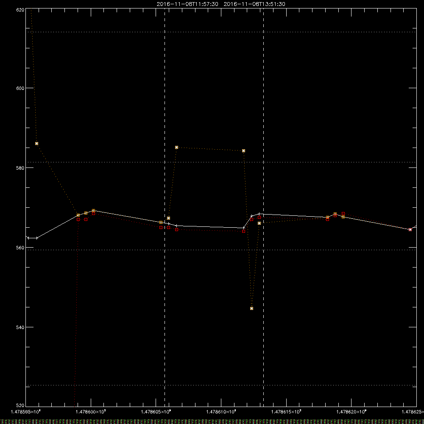Select the y-axis label 580

20,167
